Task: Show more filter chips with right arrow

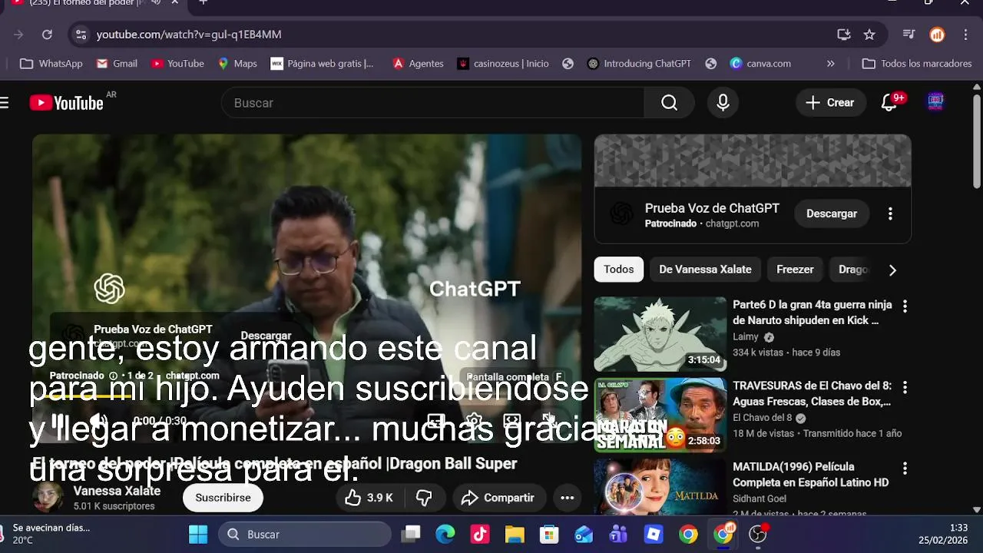Action: tap(892, 270)
